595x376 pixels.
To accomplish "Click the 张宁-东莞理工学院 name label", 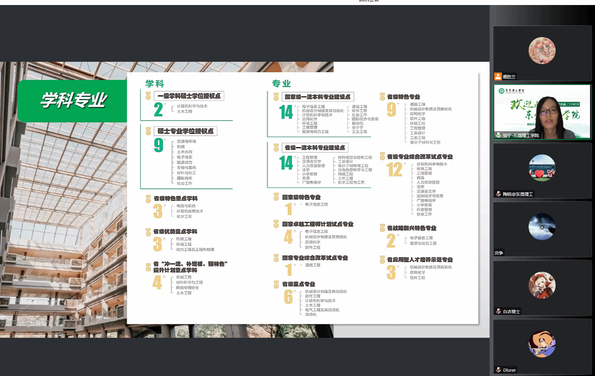I will tap(520, 135).
